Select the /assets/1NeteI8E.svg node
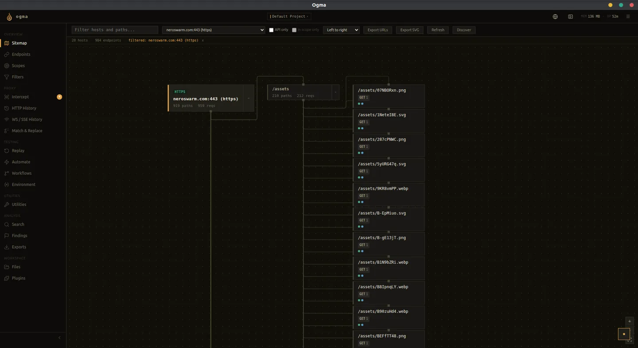 pos(389,121)
